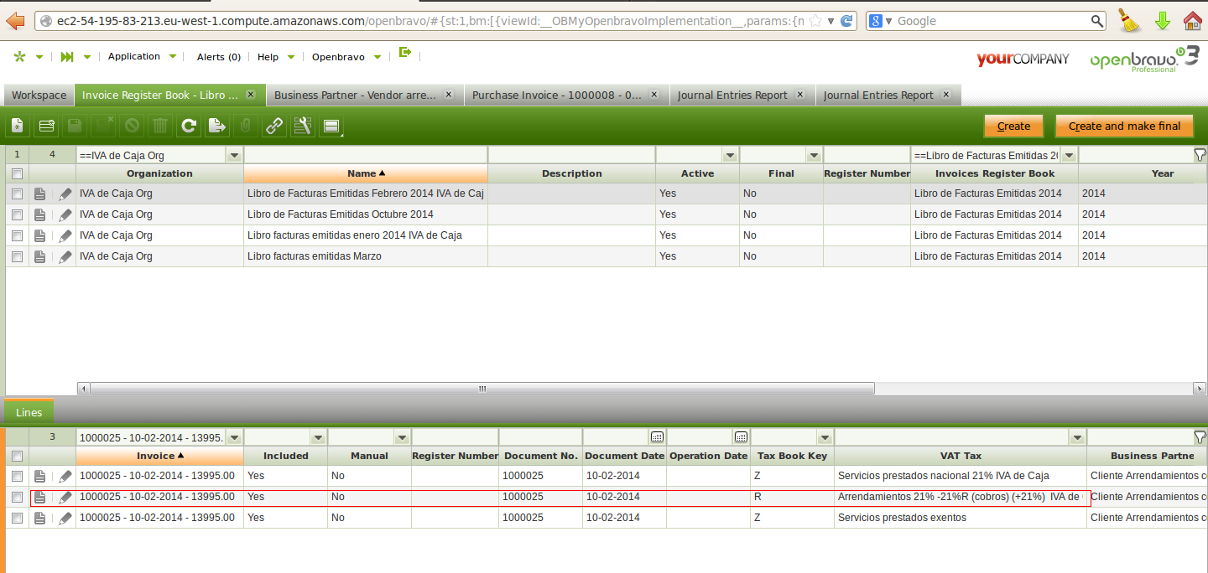
Task: Toggle select-all checkbox in Lines grid header
Action: tap(17, 456)
